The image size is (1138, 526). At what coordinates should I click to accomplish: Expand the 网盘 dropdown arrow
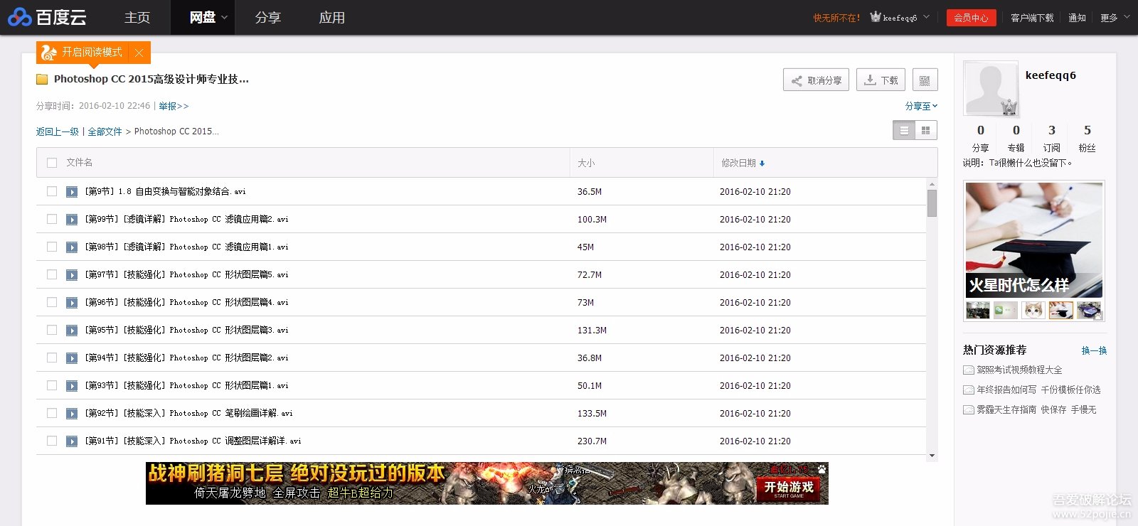(225, 18)
